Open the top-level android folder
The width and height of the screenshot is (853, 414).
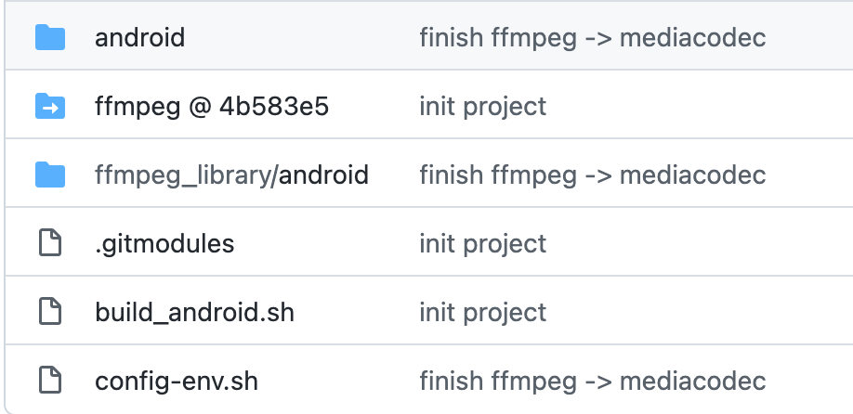point(139,38)
